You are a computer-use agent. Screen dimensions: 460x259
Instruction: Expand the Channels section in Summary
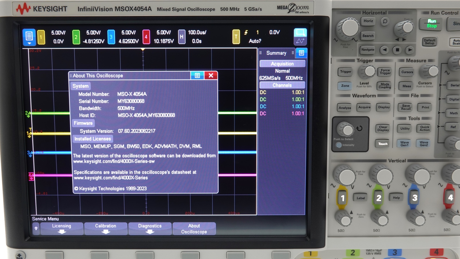click(x=282, y=85)
